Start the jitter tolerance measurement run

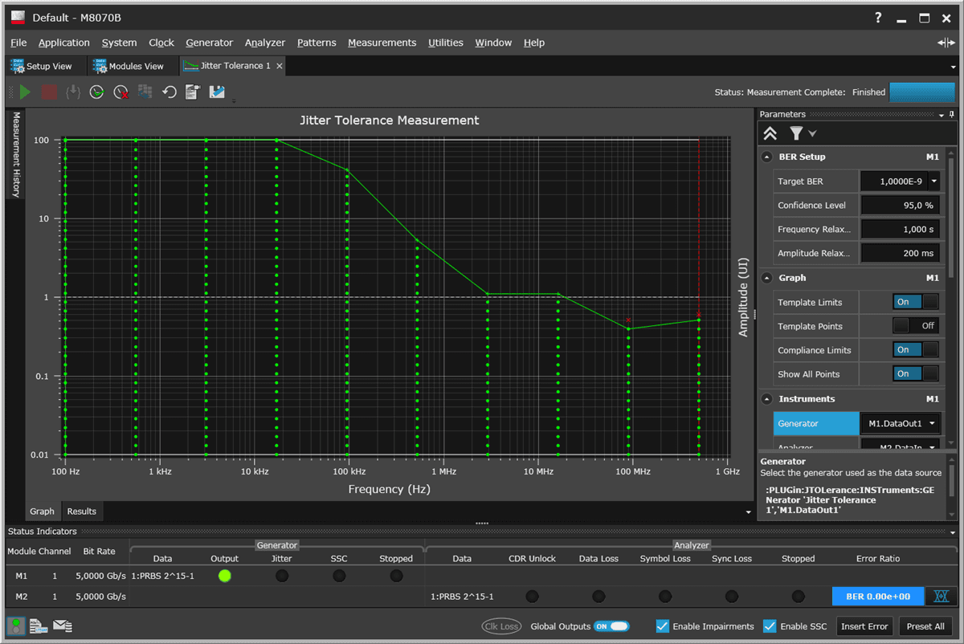(24, 92)
